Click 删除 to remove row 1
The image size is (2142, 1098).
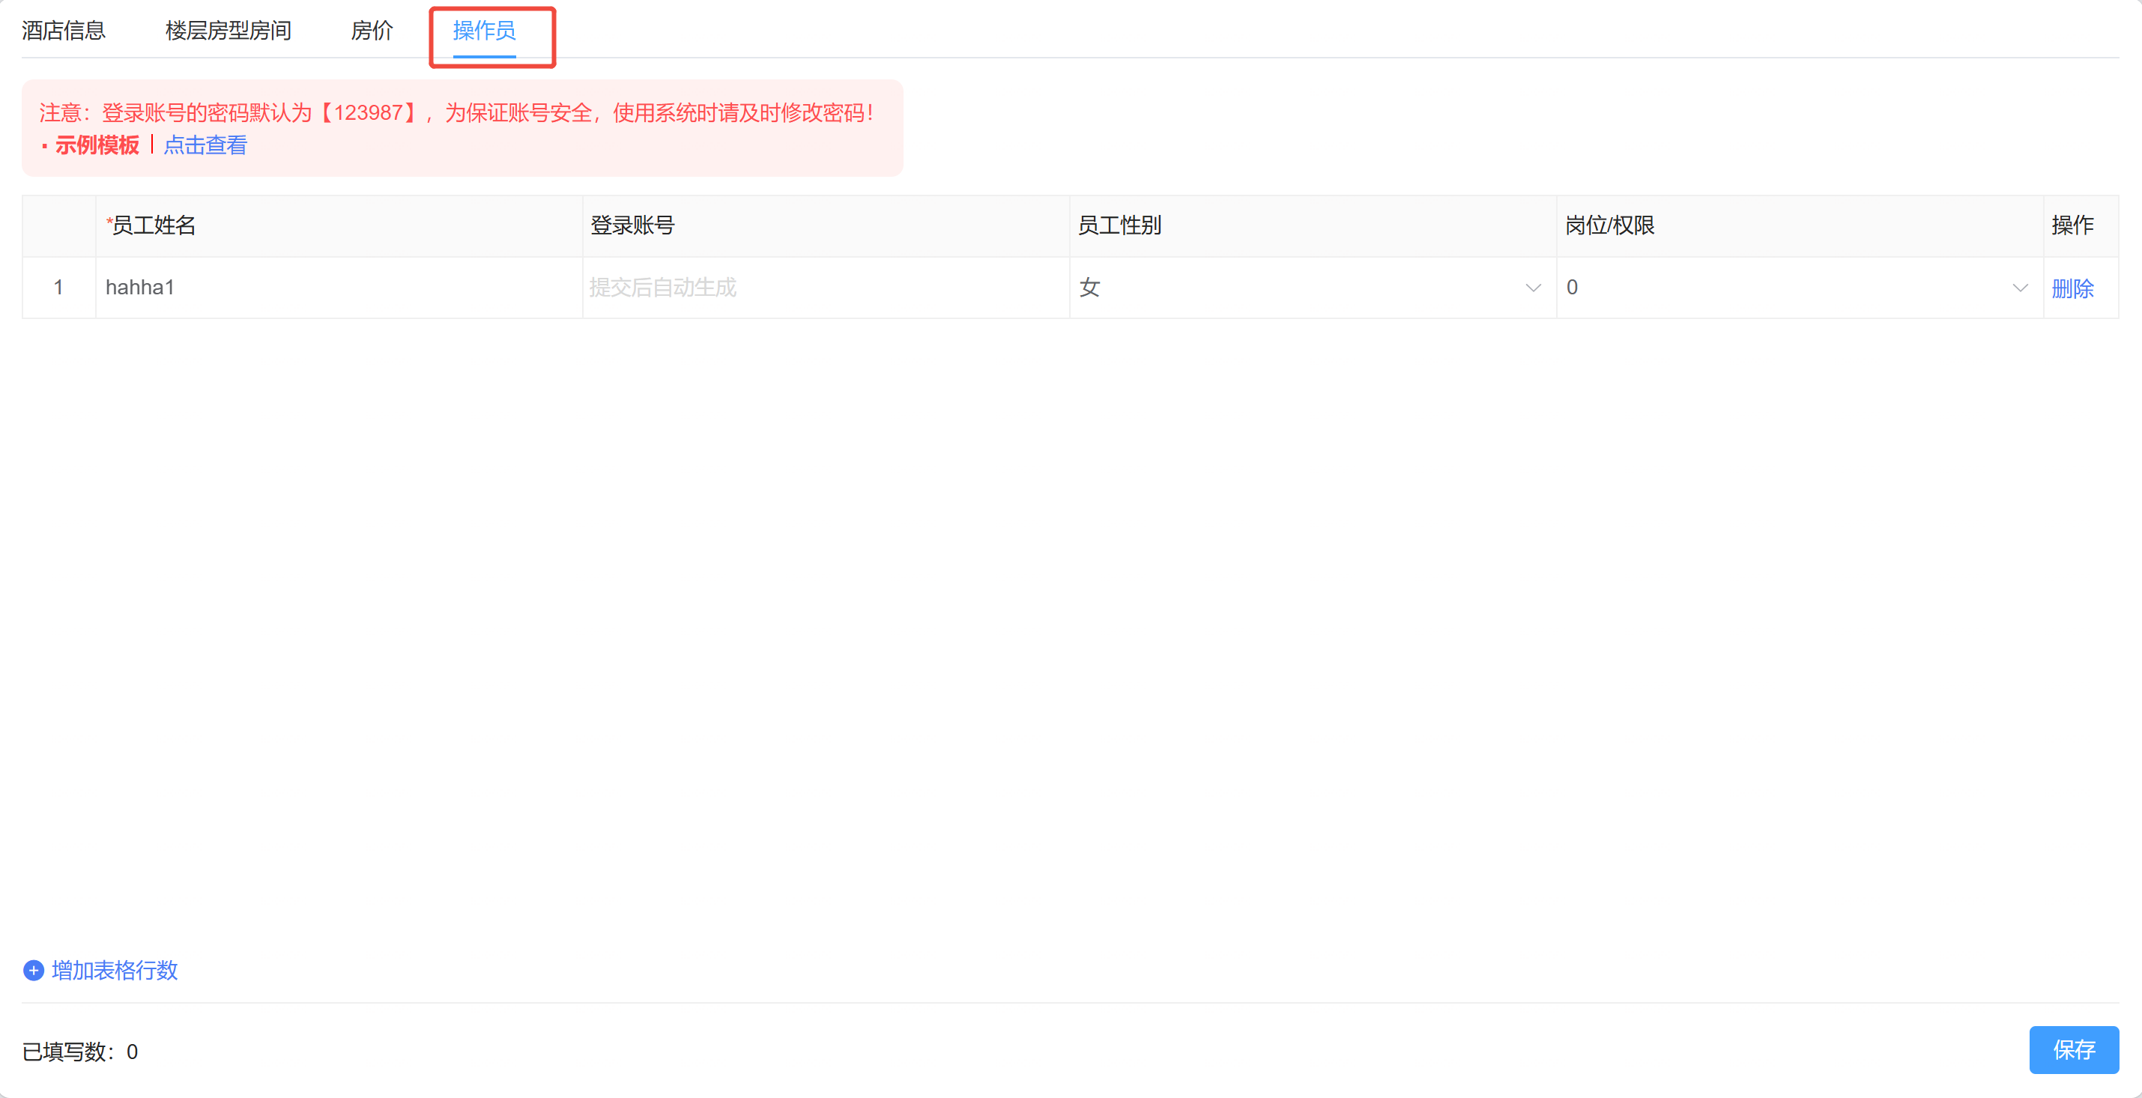pyautogui.click(x=2072, y=288)
